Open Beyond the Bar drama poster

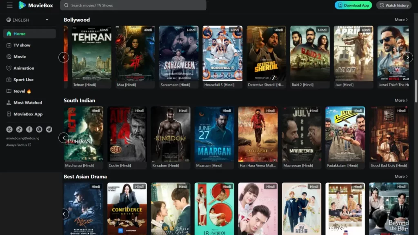(x=389, y=208)
